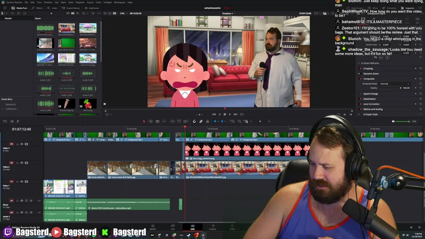Adjust the monitor volume slider
The width and height of the screenshot is (425, 239).
tap(403, 121)
